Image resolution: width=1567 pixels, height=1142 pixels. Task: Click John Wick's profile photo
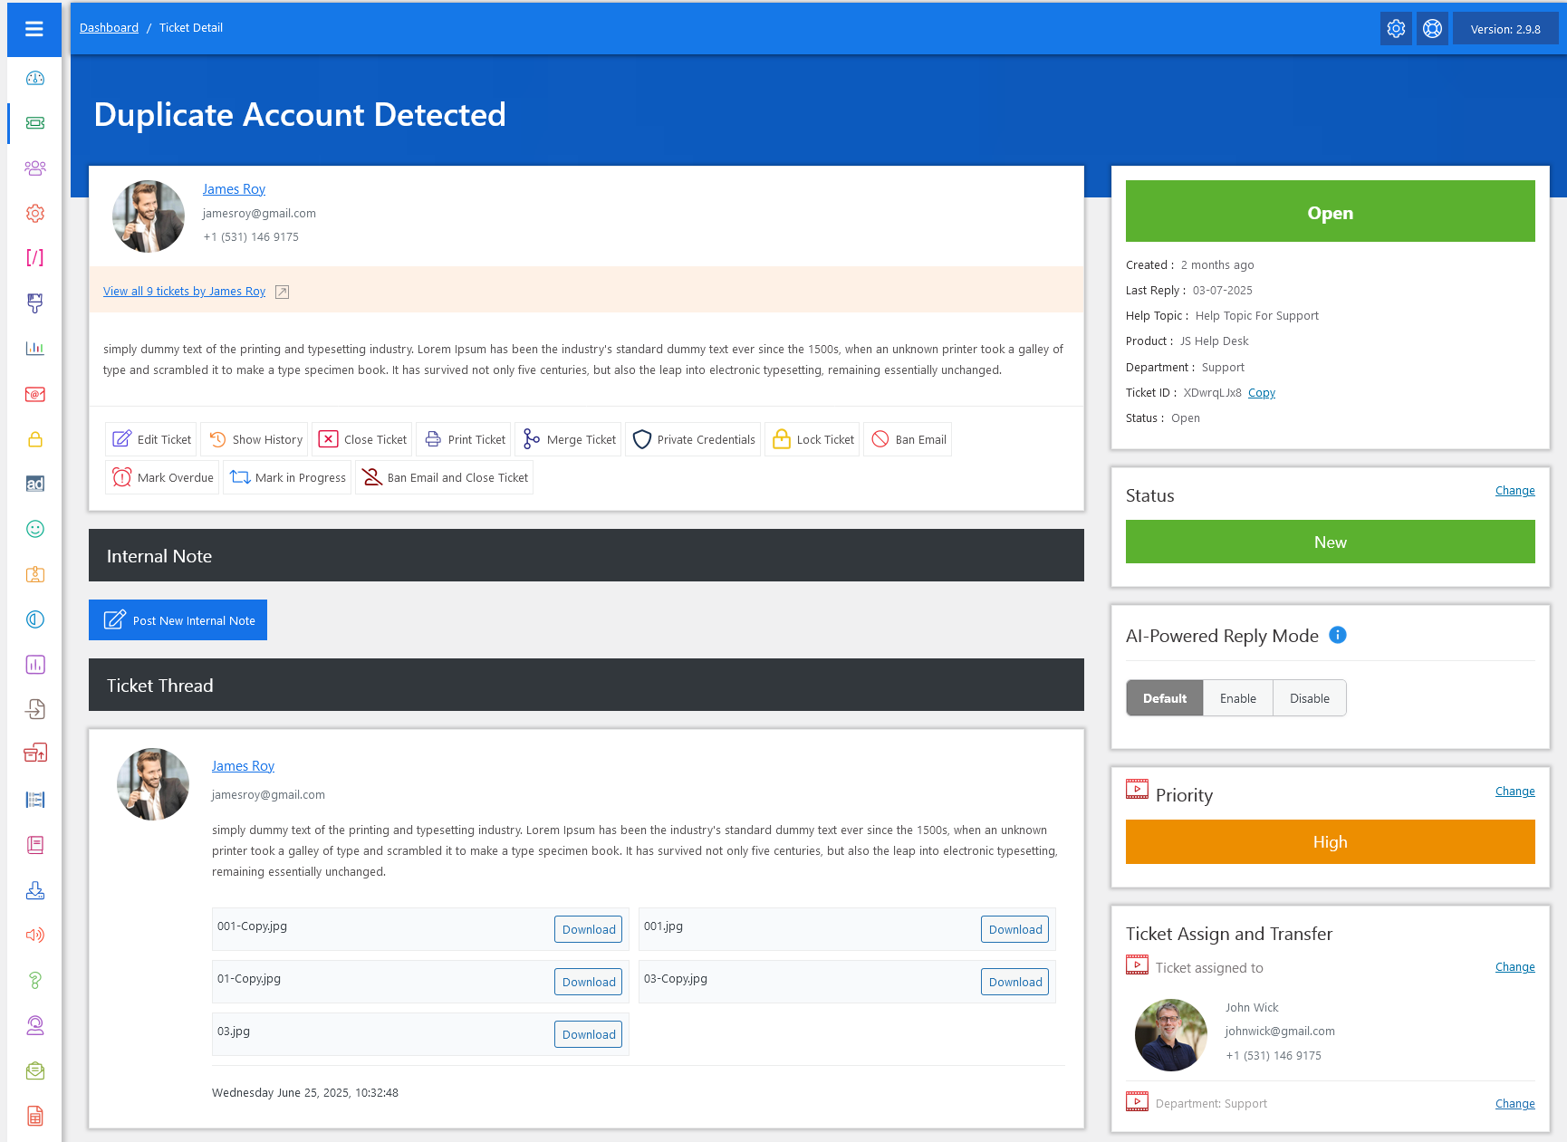(x=1170, y=1035)
